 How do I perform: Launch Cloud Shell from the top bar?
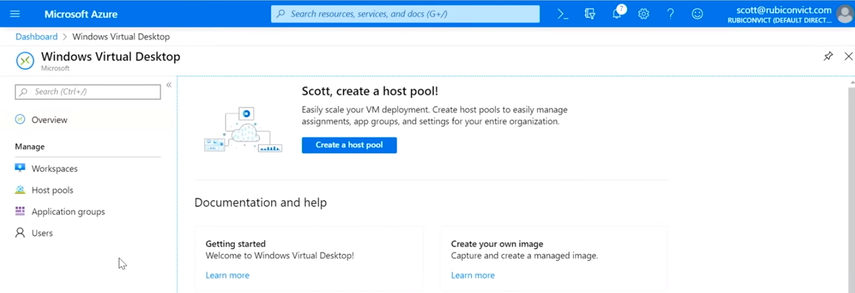click(563, 14)
